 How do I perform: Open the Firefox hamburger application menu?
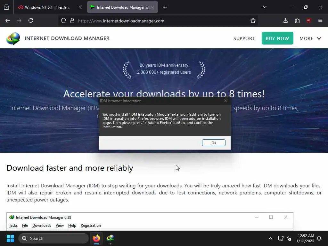tap(320, 20)
